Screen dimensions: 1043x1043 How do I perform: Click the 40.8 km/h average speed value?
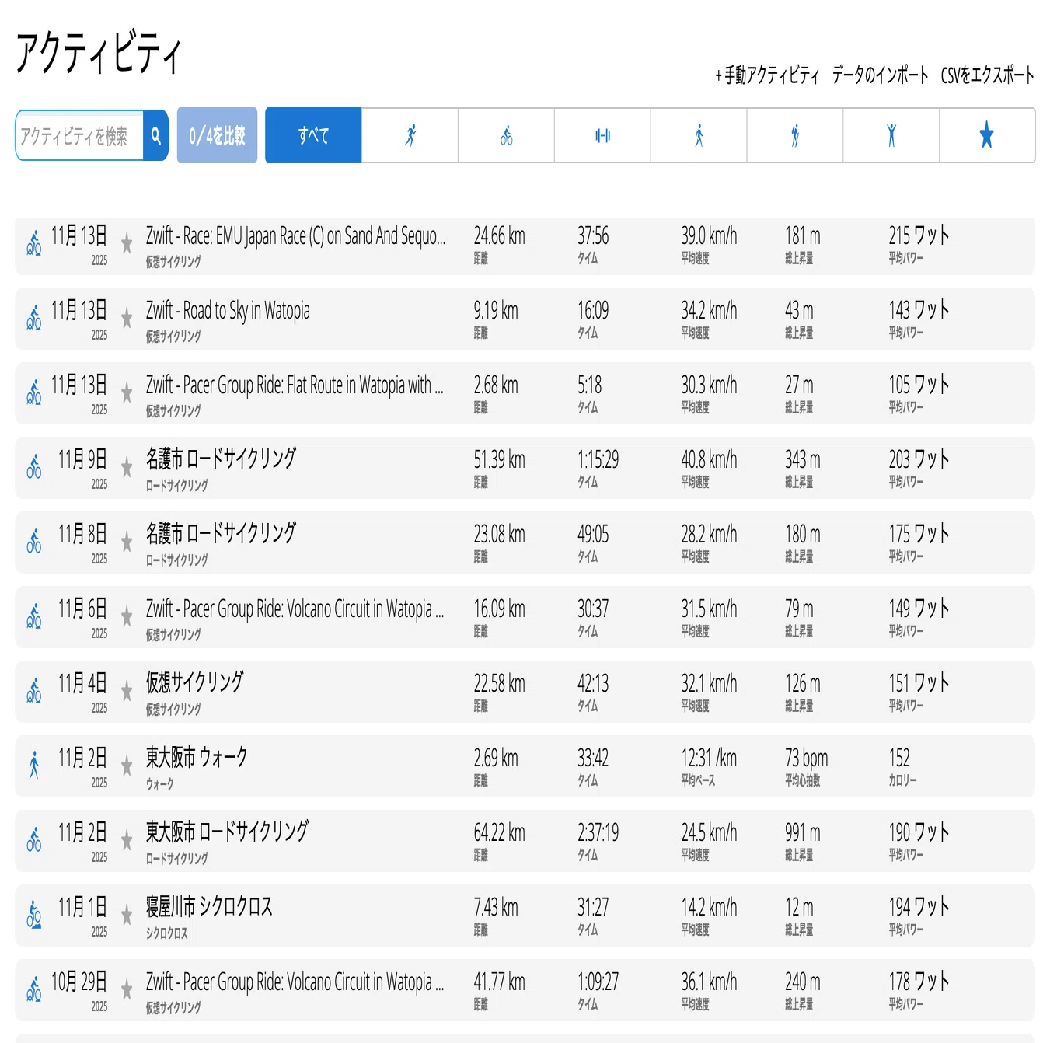coord(709,460)
